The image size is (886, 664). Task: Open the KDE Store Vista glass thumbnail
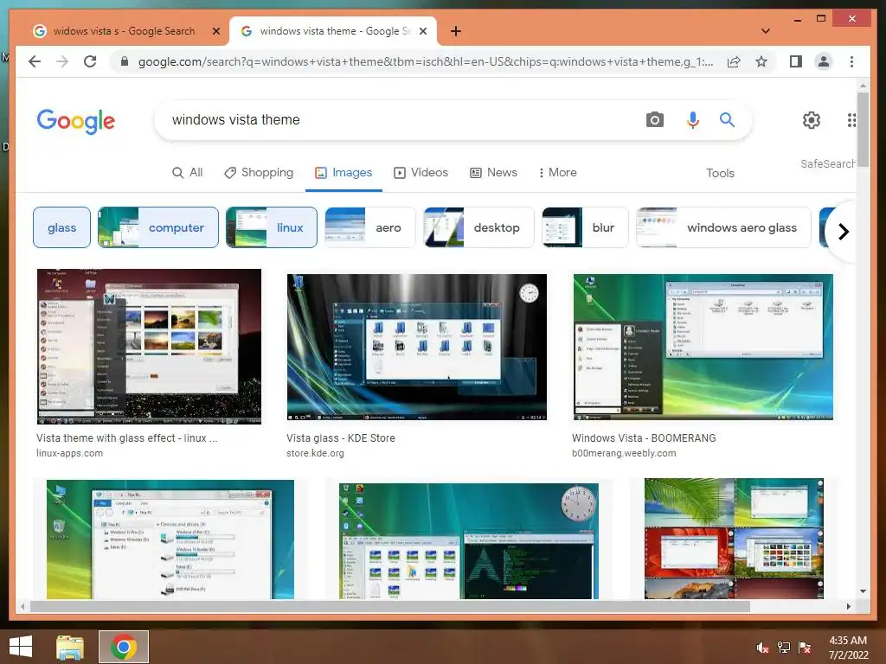point(416,347)
